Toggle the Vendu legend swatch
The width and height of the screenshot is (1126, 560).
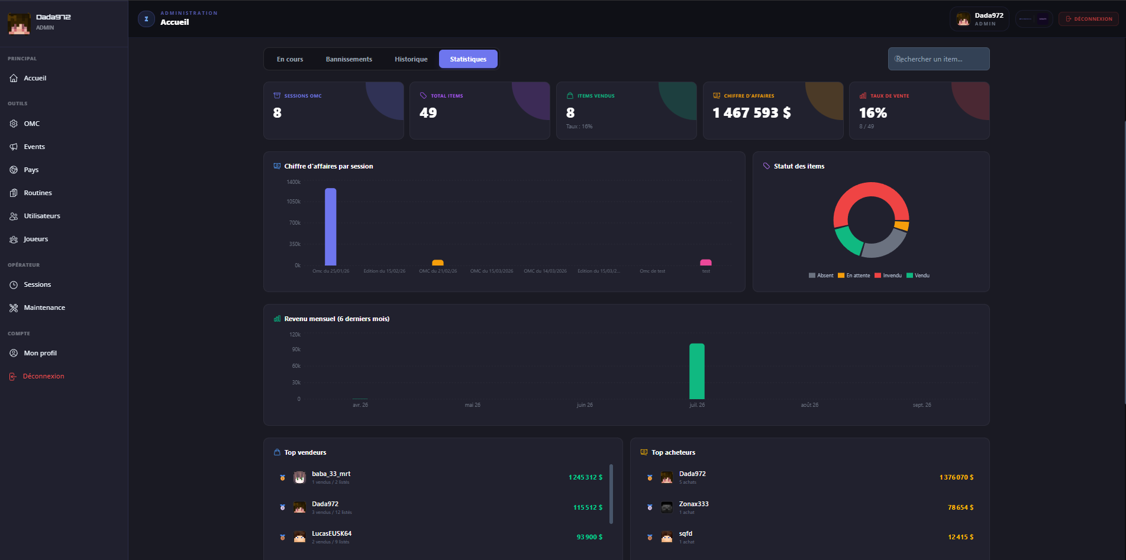click(909, 276)
